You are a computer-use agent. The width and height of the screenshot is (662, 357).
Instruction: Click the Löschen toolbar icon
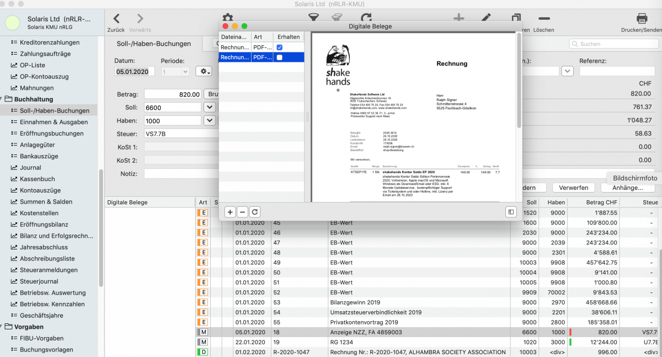(x=543, y=18)
